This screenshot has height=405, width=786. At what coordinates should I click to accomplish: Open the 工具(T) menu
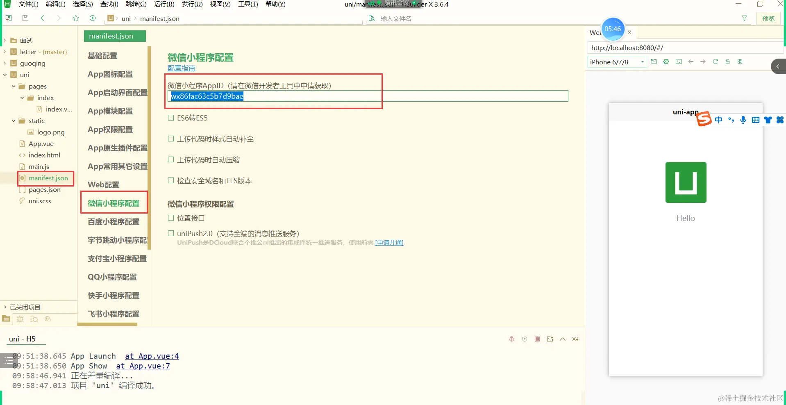(x=248, y=4)
